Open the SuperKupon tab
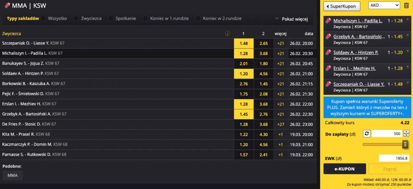 342,6
